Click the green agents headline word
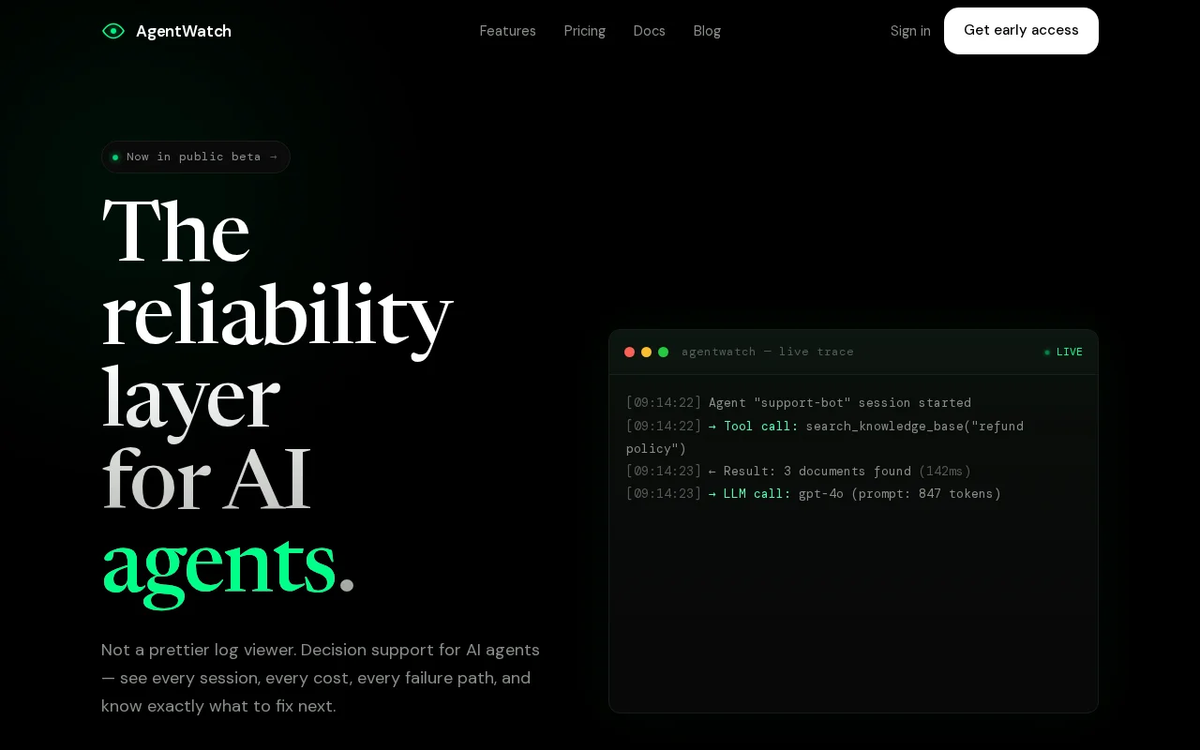The image size is (1200, 750). 218,563
